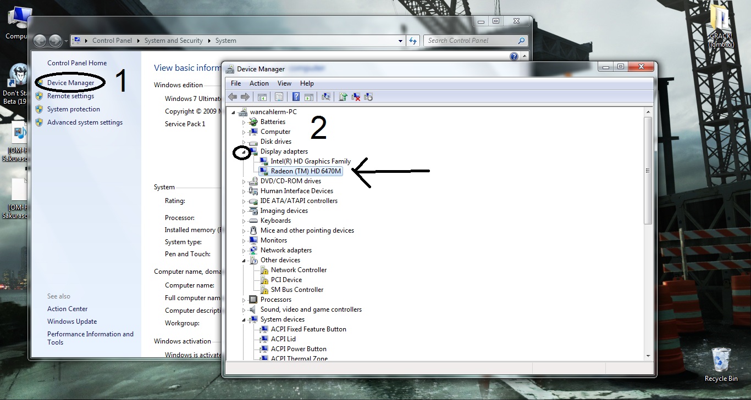Click the blue Help question-mark toolbar icon
Image resolution: width=751 pixels, height=400 pixels.
pos(296,97)
